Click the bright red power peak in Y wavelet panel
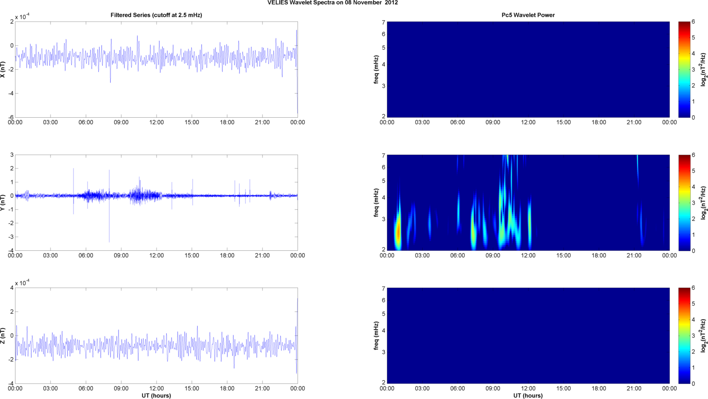The width and height of the screenshot is (708, 399). (398, 232)
